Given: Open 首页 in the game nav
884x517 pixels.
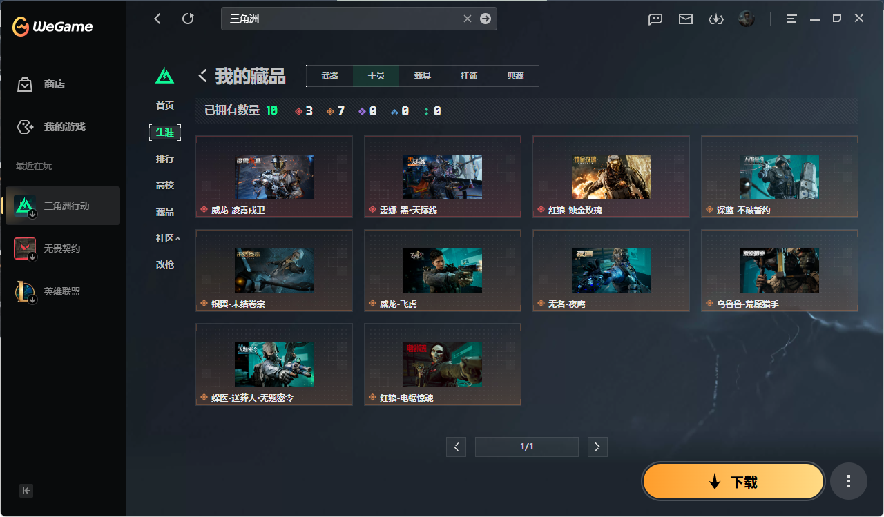Looking at the screenshot, I should (165, 106).
